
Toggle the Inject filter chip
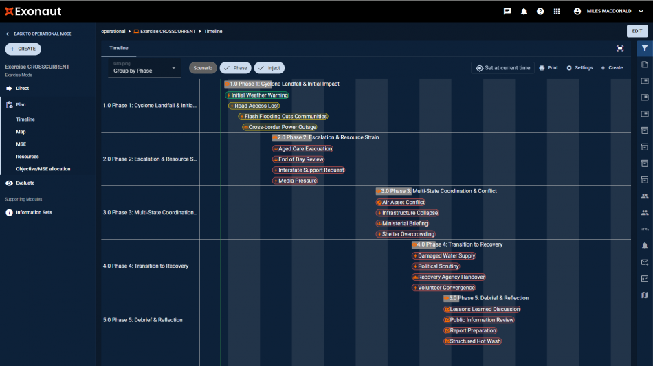pos(269,68)
